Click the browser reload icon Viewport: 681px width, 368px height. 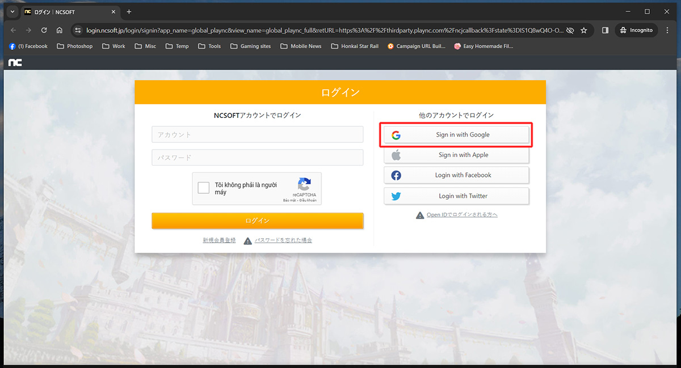(44, 30)
